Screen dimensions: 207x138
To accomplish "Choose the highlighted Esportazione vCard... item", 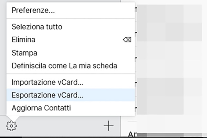I will pos(71,95).
